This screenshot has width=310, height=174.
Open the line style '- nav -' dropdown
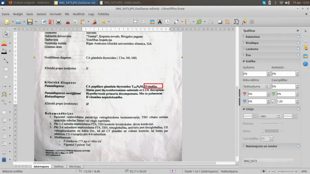pos(270,116)
